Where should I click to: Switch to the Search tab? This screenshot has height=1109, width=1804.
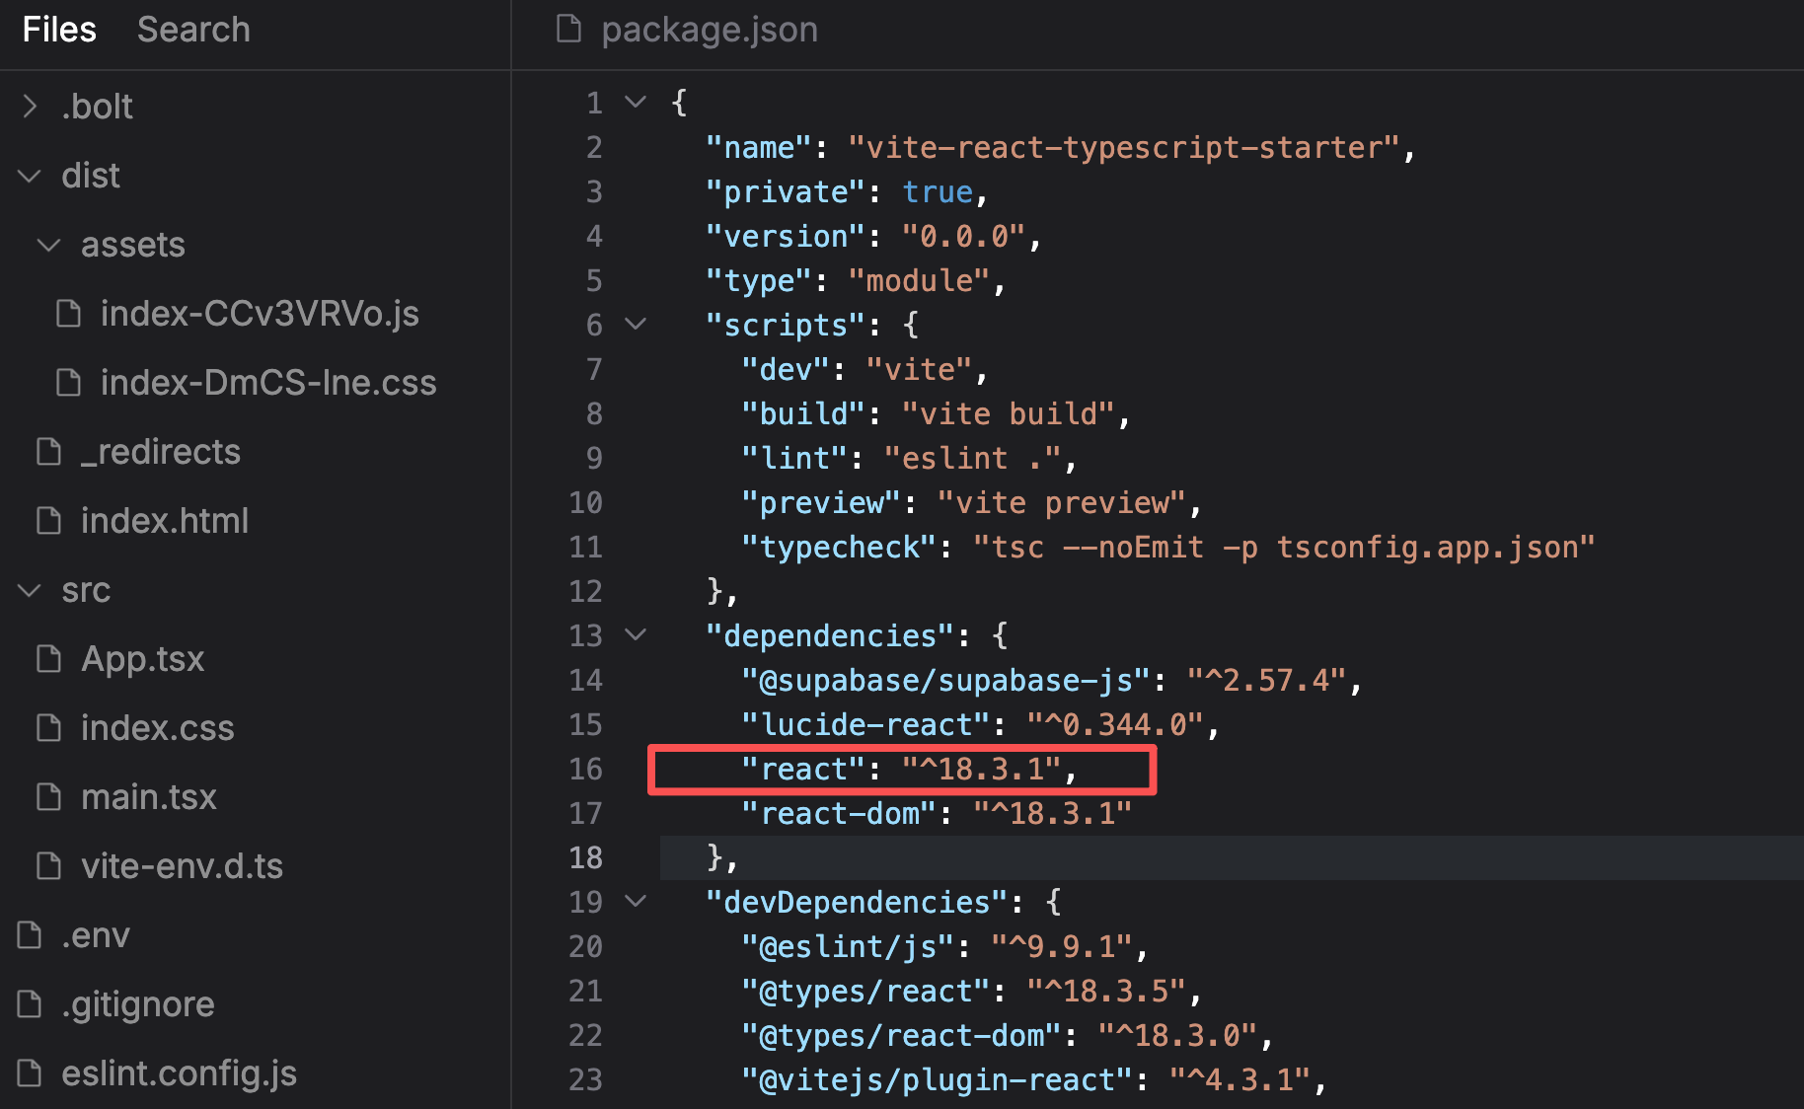(193, 30)
